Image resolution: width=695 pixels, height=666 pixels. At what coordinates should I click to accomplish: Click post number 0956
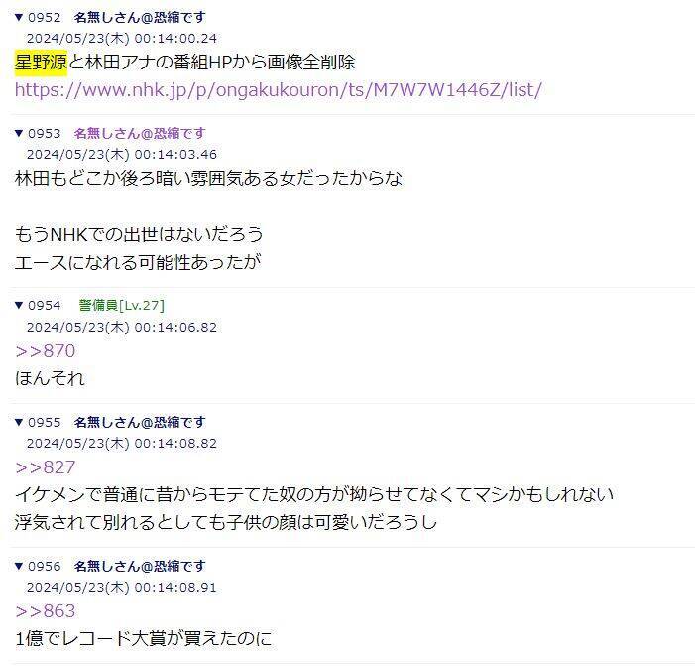[x=45, y=566]
